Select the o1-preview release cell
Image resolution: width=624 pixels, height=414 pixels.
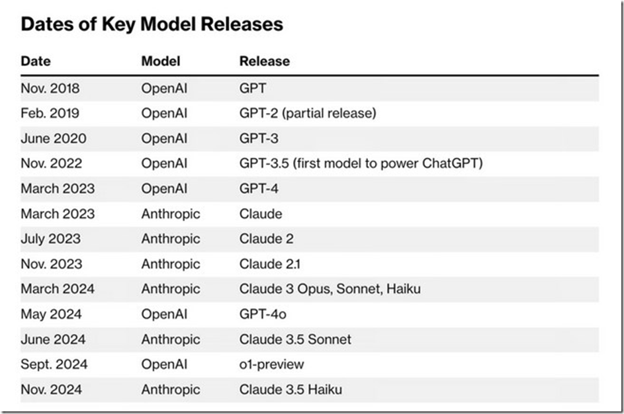tap(271, 364)
